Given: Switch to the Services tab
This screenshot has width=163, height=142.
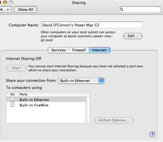Looking at the screenshot, I should point(58,50).
